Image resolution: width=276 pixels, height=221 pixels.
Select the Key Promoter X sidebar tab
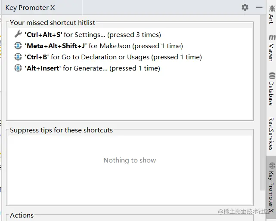click(x=271, y=187)
